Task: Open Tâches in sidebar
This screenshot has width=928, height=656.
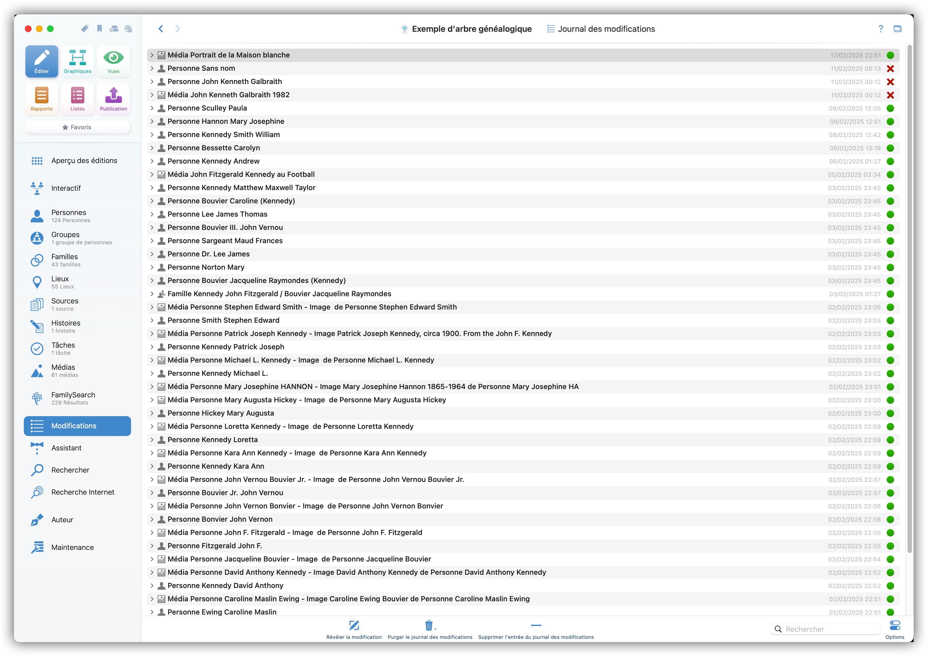Action: pyautogui.click(x=77, y=349)
